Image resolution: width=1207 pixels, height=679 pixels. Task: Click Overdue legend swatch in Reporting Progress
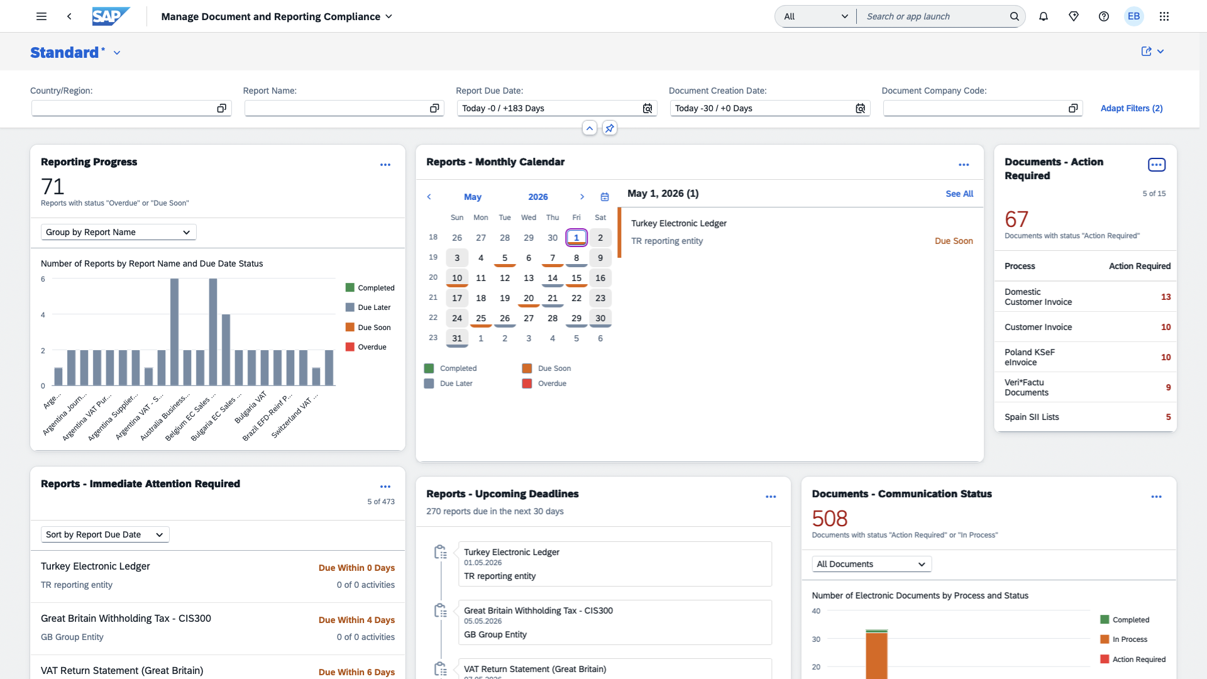point(350,347)
